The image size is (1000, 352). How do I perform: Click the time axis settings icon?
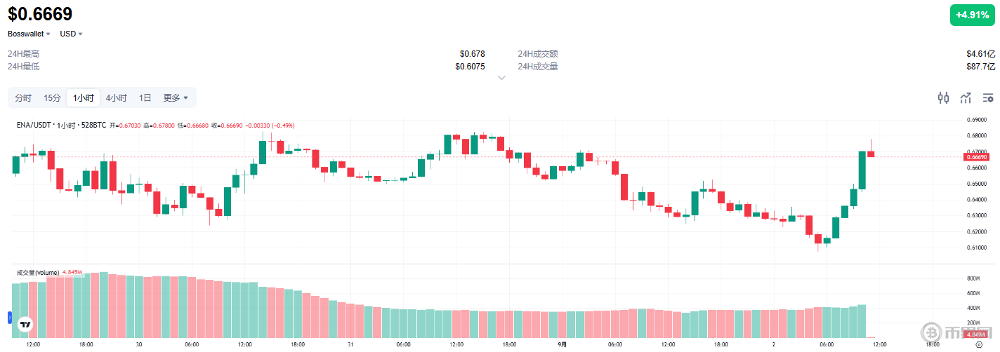pos(980,345)
